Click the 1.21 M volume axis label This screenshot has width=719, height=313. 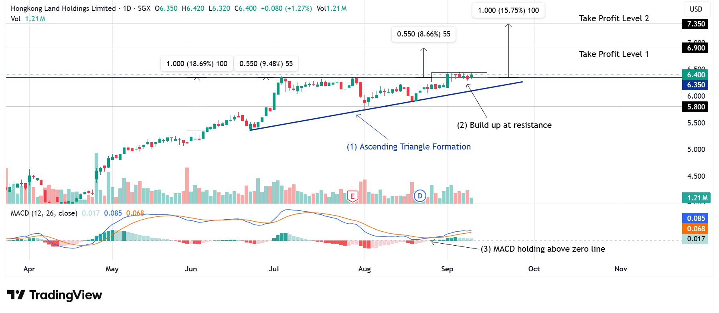coord(697,198)
